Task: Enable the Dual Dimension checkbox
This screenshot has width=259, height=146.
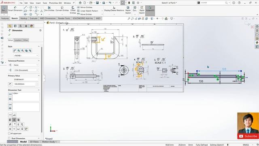Action: tap(9, 138)
